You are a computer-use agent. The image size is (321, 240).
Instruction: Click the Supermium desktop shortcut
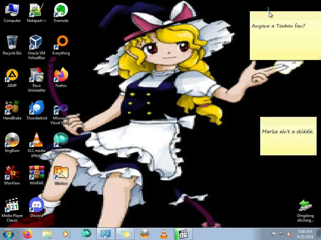[x=61, y=142]
